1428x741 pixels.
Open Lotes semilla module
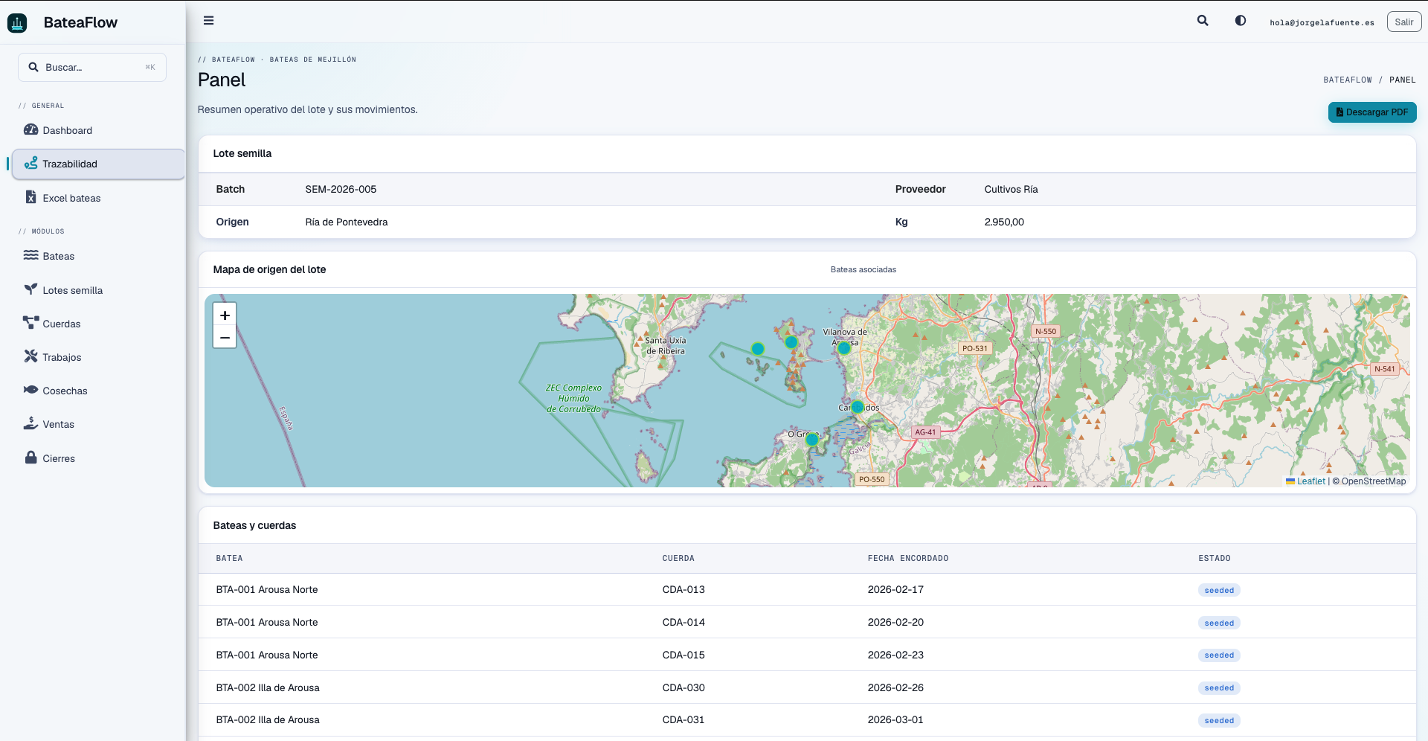tap(98, 290)
